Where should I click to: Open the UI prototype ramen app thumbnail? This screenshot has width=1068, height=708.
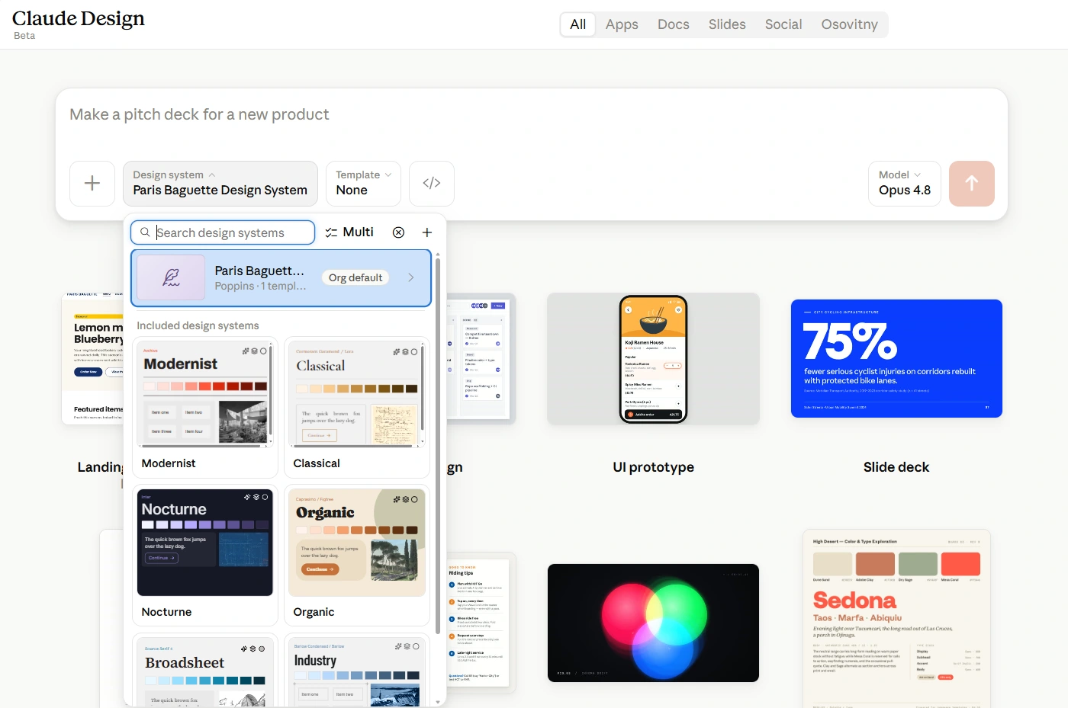653,359
